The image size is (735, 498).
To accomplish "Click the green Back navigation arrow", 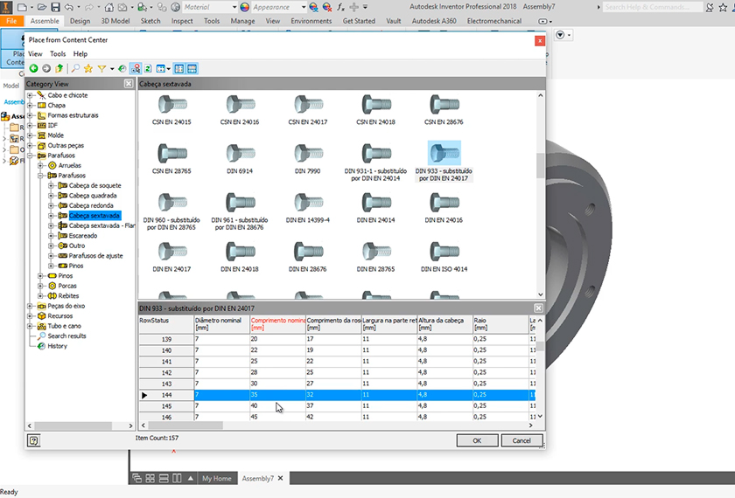I will 33,68.
